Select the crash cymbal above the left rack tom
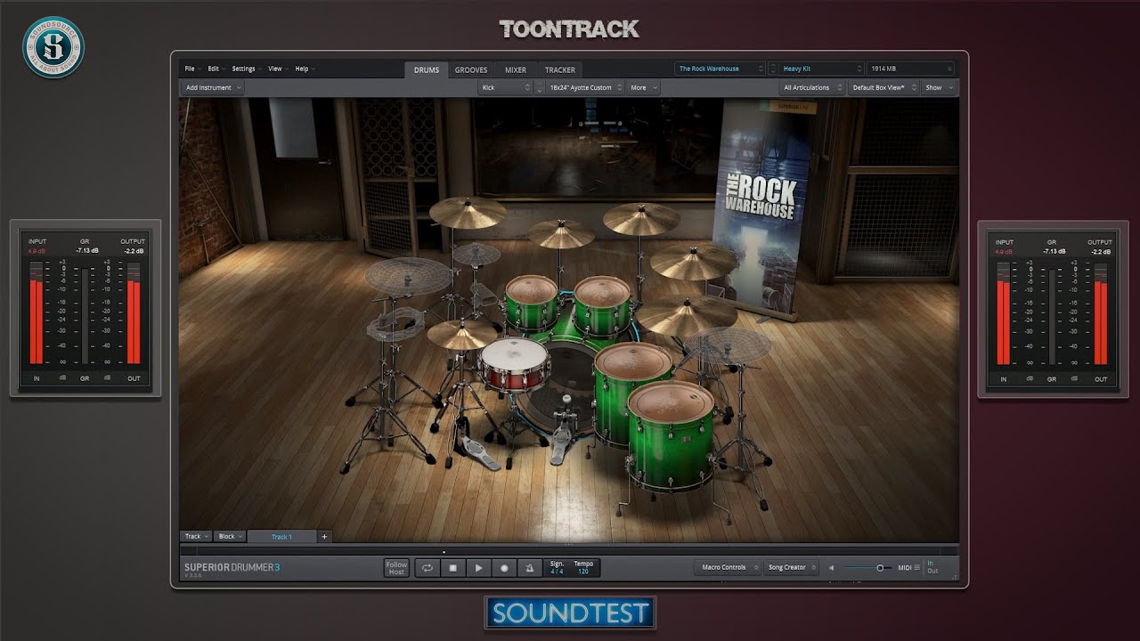The height and width of the screenshot is (641, 1140). [x=561, y=233]
